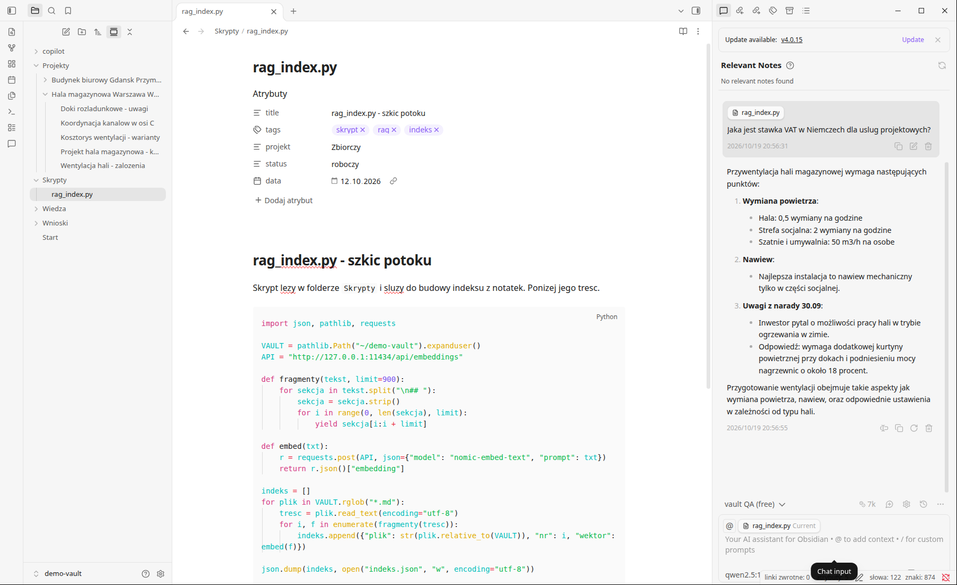Image resolution: width=957 pixels, height=585 pixels.
Task: Collapse all folders in file explorer
Action: coord(130,32)
